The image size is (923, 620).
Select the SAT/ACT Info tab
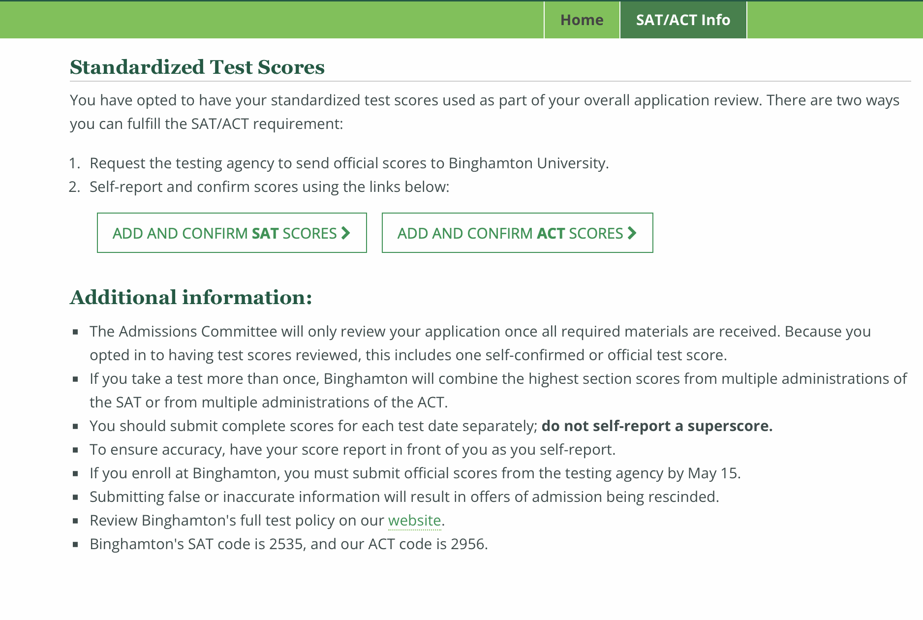(683, 20)
